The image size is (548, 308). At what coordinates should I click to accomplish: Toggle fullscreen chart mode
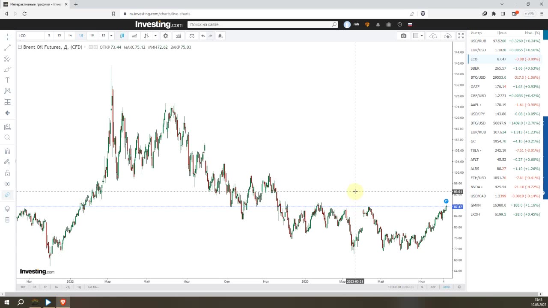tap(461, 36)
